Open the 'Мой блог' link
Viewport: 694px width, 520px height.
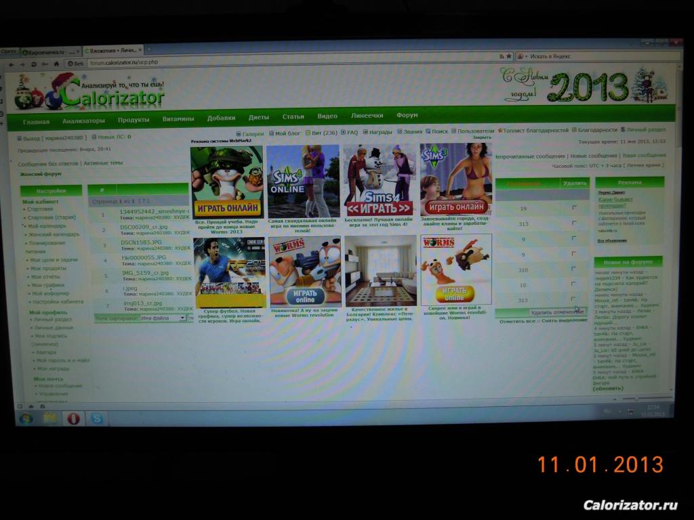click(x=287, y=133)
